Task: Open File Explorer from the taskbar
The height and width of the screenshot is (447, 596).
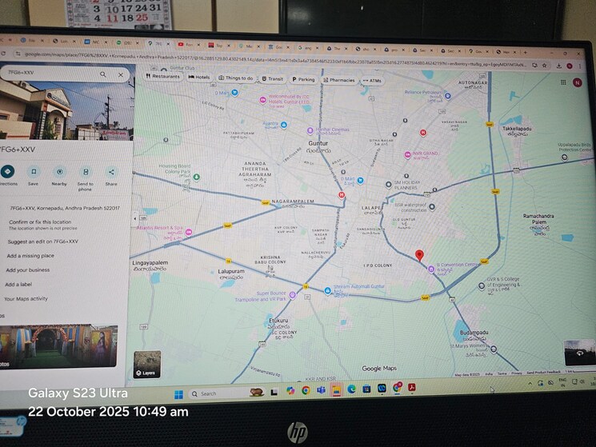Action: click(336, 389)
